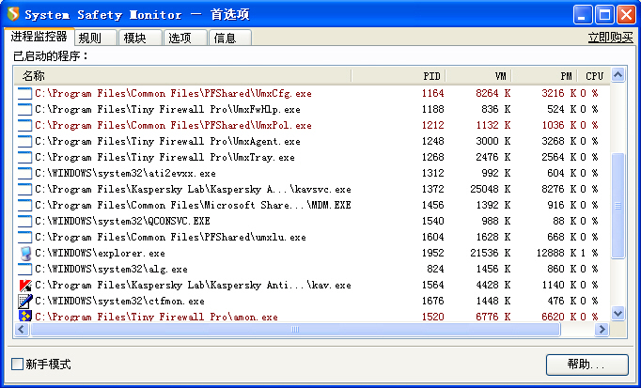Click the 立即购买 link
The width and height of the screenshot is (641, 388).
pos(610,38)
